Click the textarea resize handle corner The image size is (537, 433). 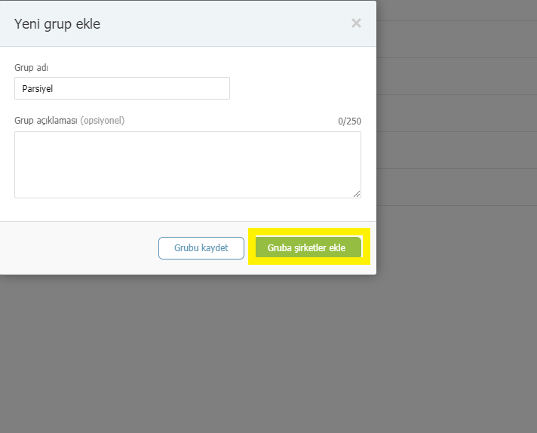click(x=357, y=194)
